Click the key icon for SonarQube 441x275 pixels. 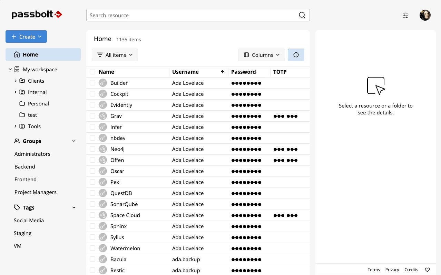point(103,204)
